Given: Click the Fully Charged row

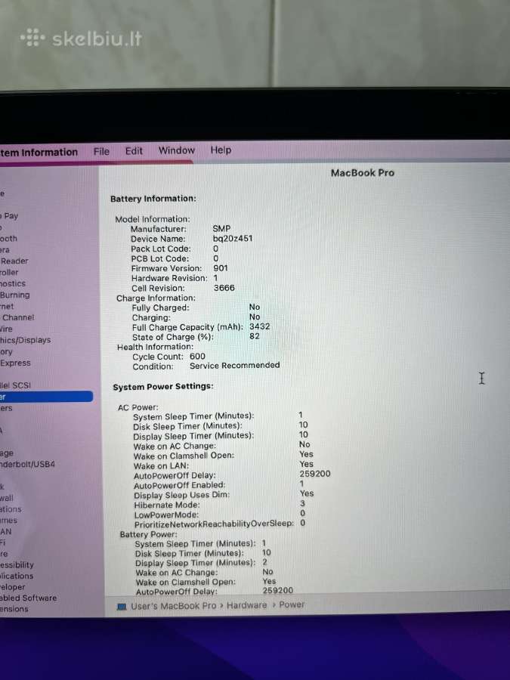Looking at the screenshot, I should [196, 308].
